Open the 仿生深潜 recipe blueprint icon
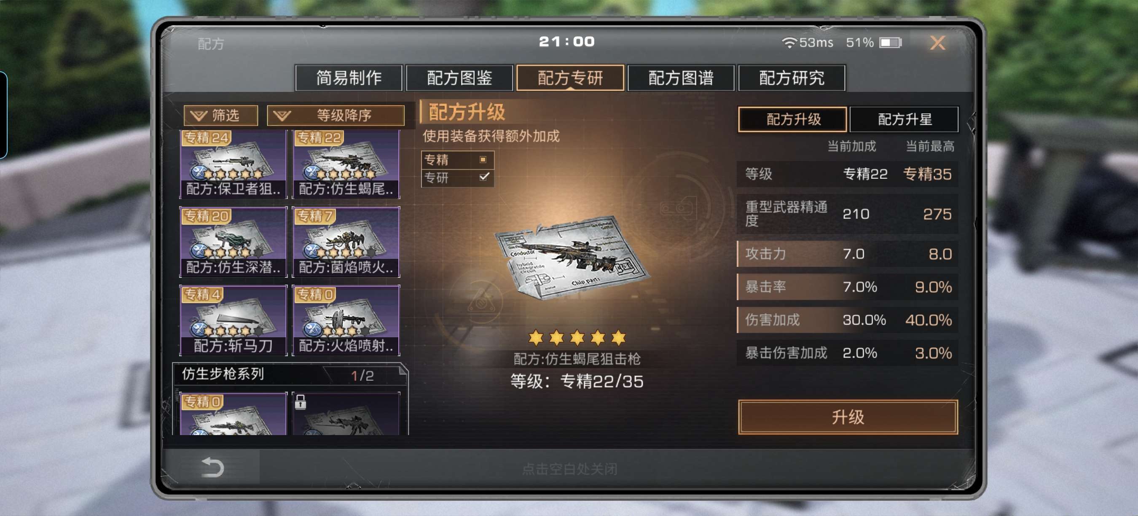Screen dimensions: 1138x516 pos(233,242)
